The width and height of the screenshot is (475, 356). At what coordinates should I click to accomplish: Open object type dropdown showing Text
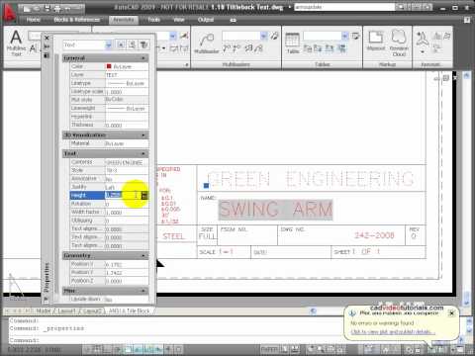coord(88,44)
